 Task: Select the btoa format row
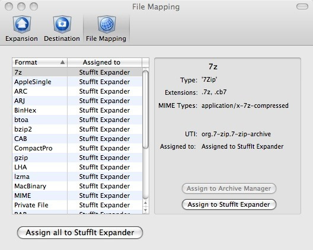(x=77, y=120)
